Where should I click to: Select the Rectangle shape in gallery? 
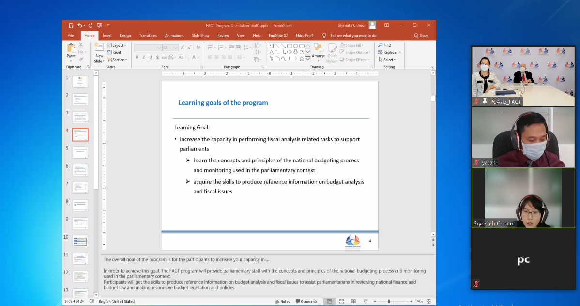(290, 46)
